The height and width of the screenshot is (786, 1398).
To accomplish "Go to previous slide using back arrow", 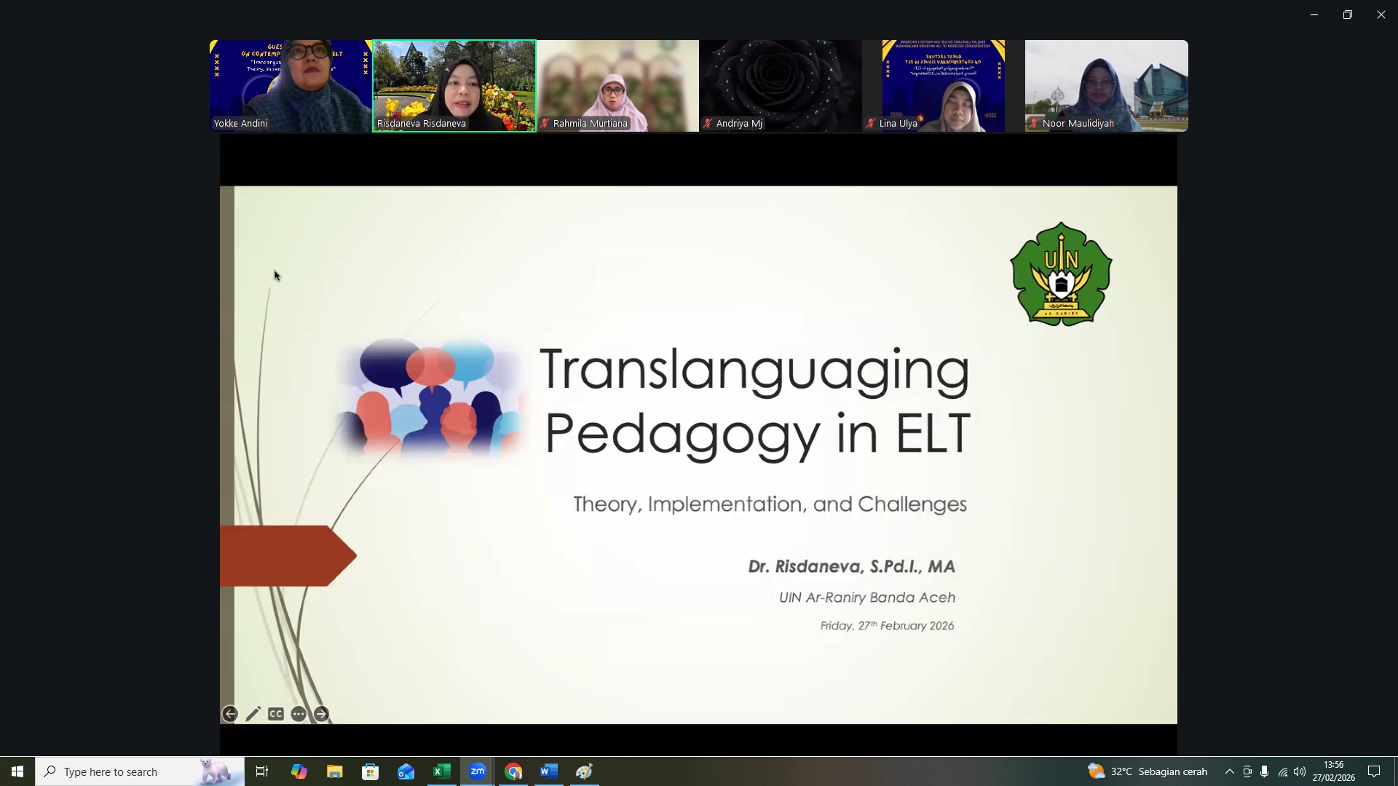I will (229, 714).
